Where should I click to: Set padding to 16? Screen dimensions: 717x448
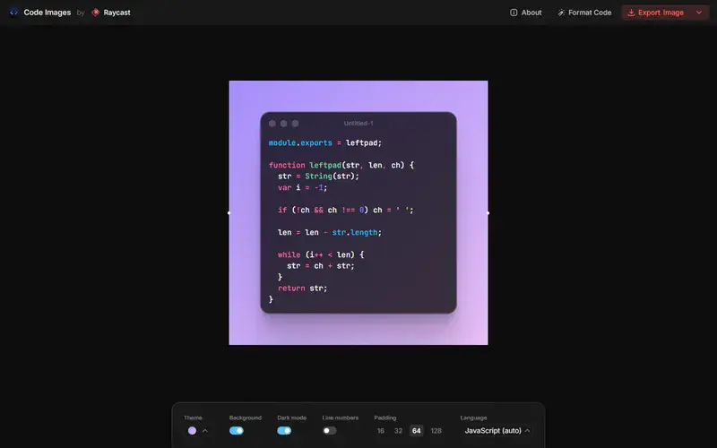click(x=380, y=431)
